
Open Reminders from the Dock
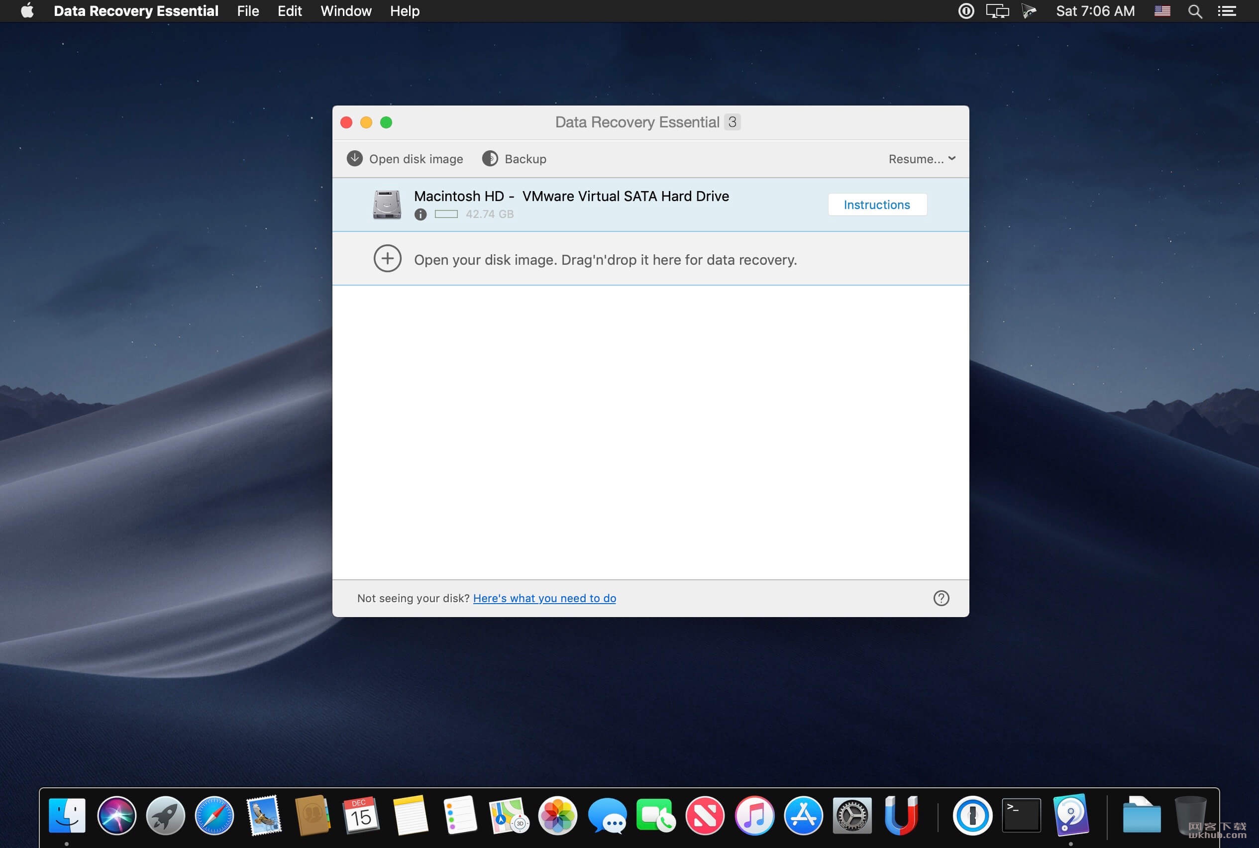[460, 815]
